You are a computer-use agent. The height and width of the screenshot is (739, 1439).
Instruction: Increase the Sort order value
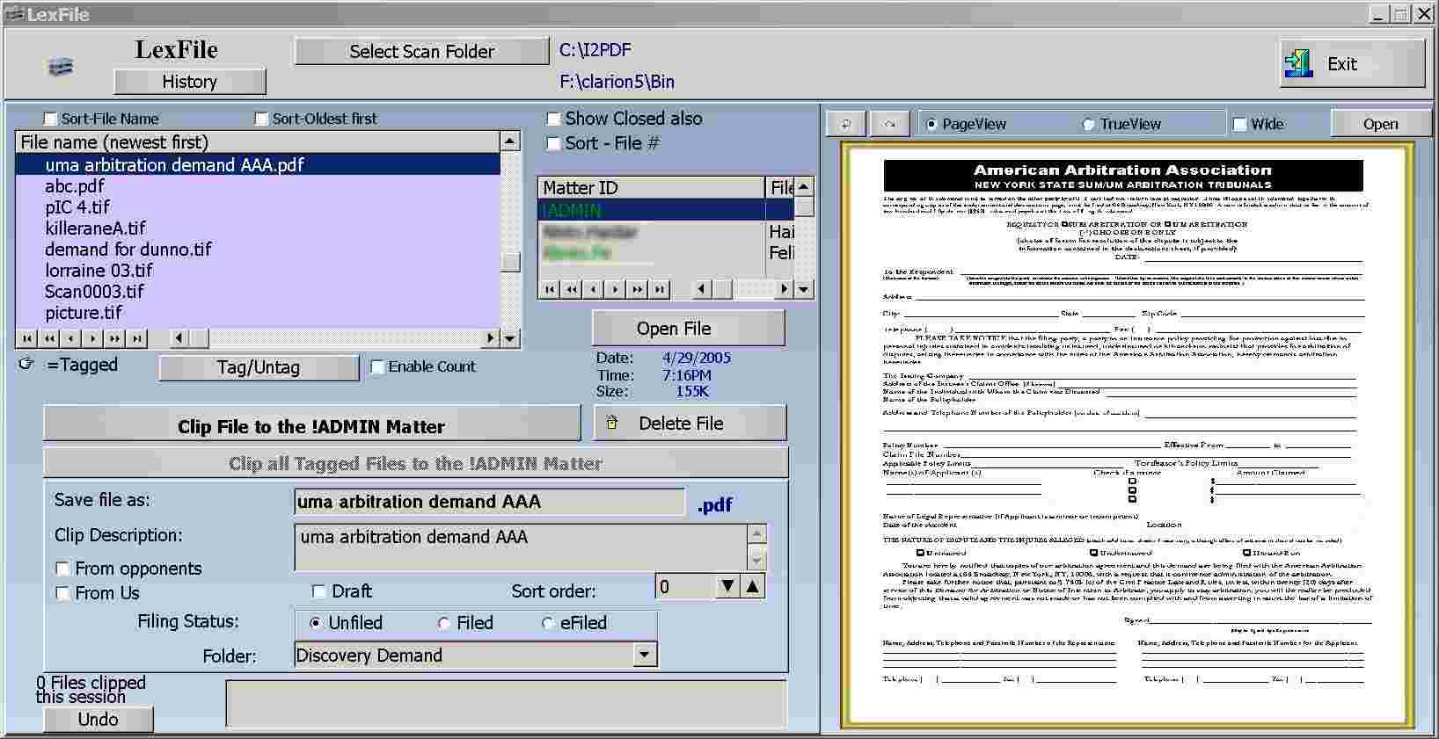(x=753, y=586)
